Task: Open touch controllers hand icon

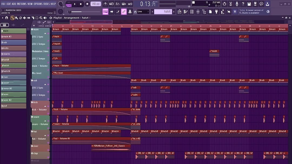Action: click(229, 12)
